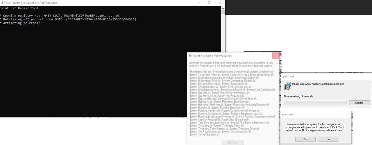
Task: Maximize the PdnRepair.exe console window
Action: point(209,3)
